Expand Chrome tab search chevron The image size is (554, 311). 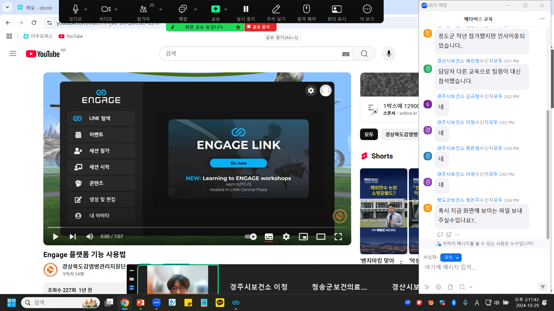(x=7, y=7)
